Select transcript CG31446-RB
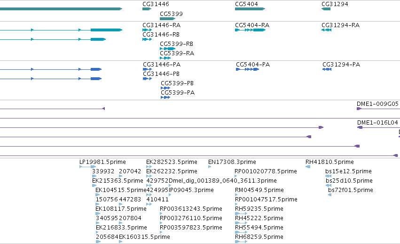Viewport: 400px width, 244px height. tap(147, 39)
